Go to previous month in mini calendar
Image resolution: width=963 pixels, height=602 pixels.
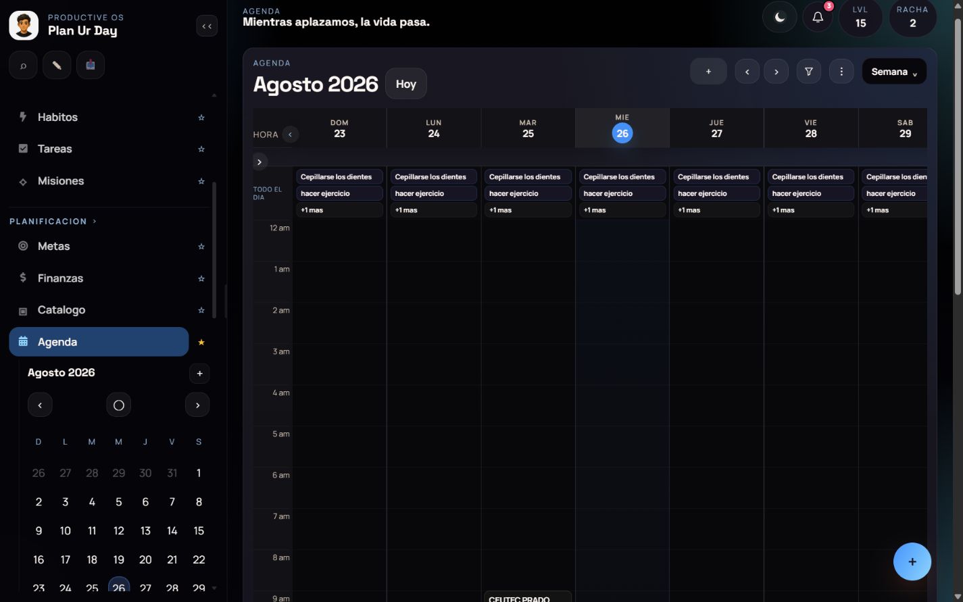pyautogui.click(x=40, y=405)
